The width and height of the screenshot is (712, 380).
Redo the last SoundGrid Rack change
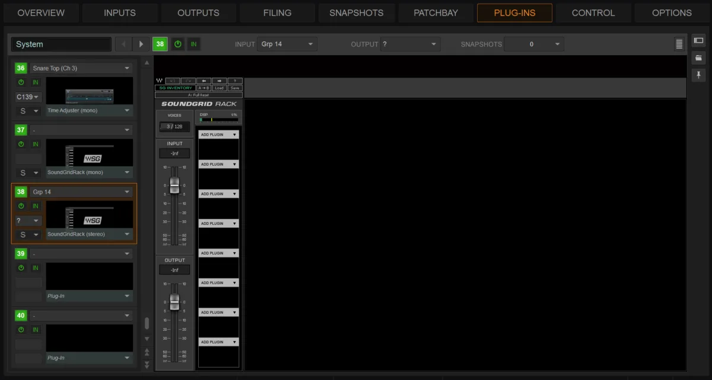(x=188, y=80)
